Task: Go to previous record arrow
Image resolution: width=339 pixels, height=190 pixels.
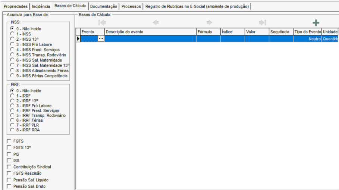Action: click(156, 22)
